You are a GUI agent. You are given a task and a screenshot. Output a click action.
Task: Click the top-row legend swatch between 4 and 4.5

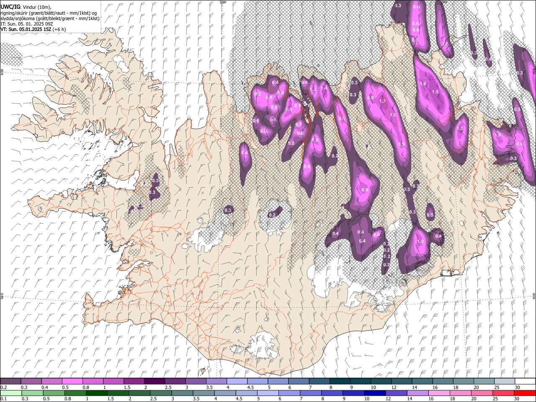click(x=237, y=381)
